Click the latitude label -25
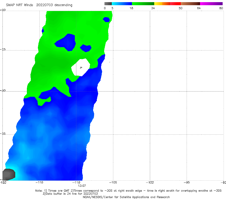 (3, 50)
